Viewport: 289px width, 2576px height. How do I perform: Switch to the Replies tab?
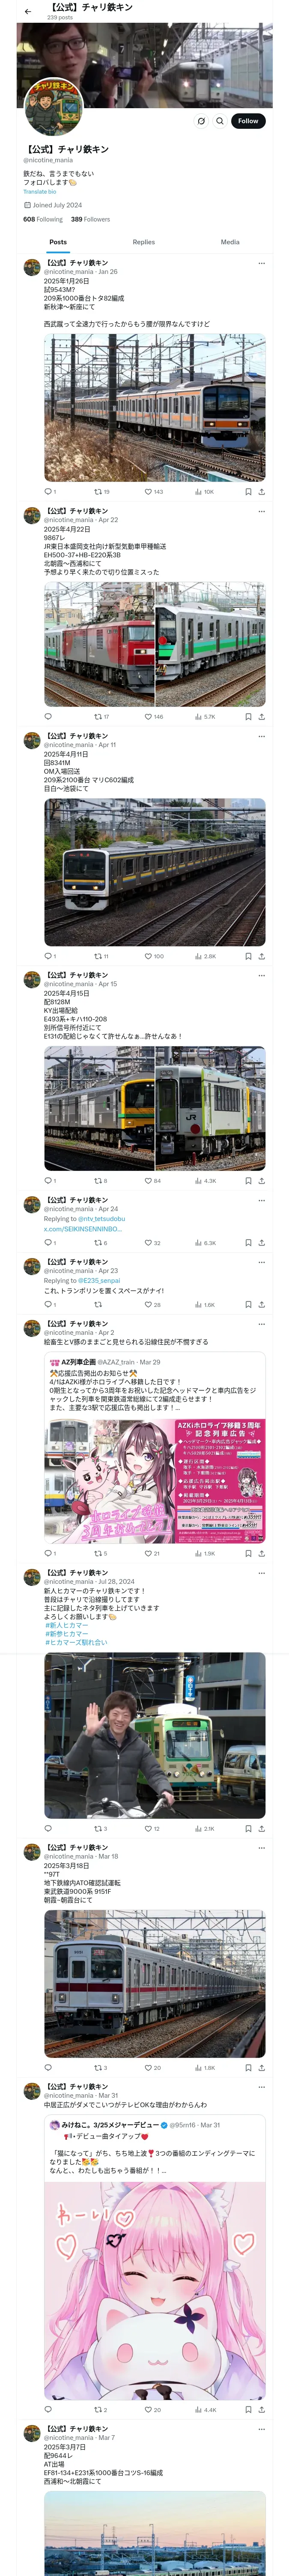[x=143, y=242]
